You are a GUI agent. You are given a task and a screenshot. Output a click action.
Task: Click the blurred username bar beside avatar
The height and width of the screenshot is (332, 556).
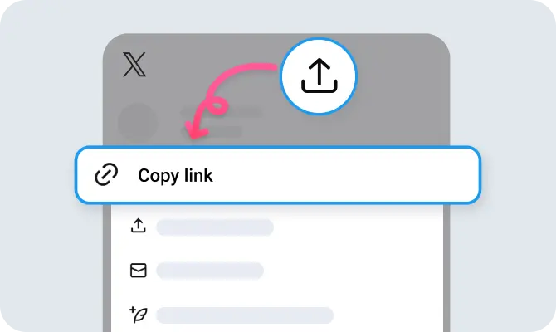coord(222,112)
